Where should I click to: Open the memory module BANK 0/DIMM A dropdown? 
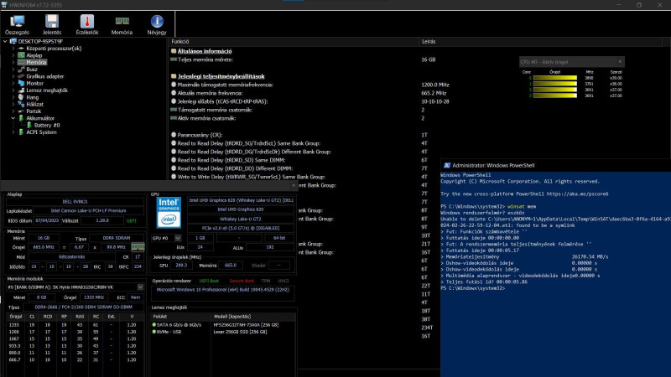tap(140, 287)
